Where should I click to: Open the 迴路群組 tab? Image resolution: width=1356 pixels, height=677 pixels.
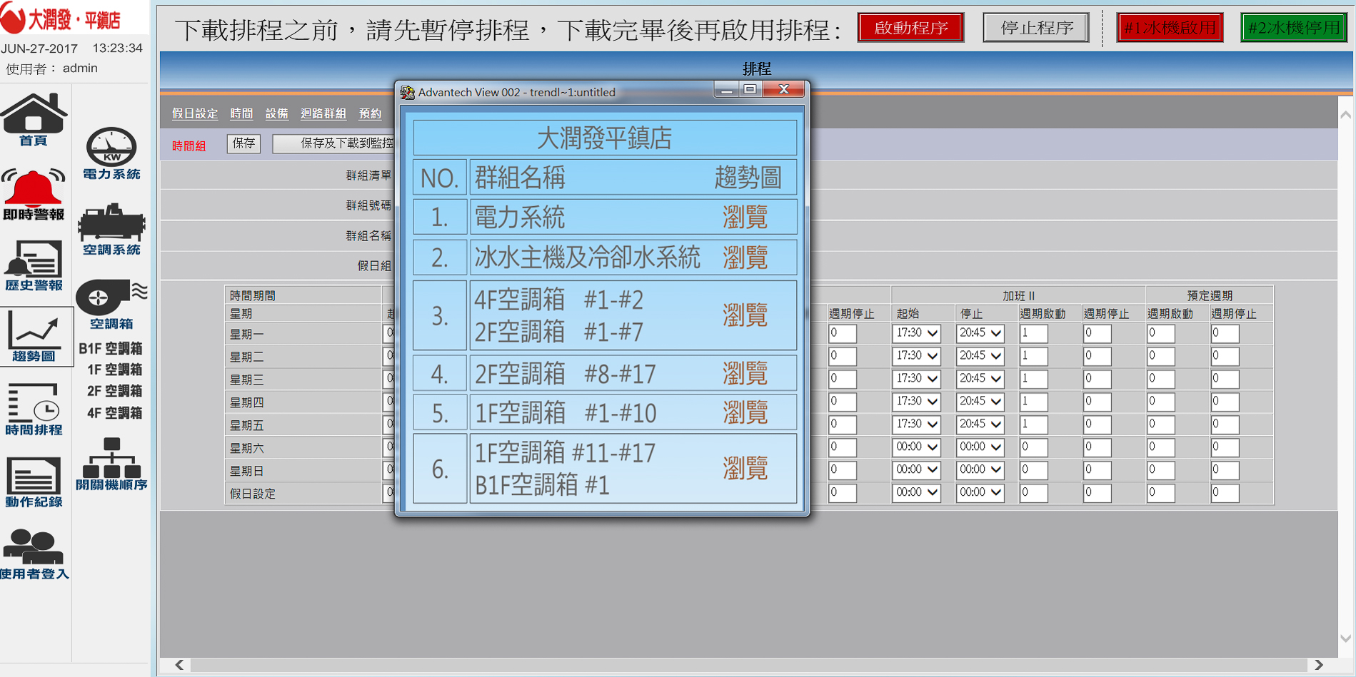(x=323, y=113)
